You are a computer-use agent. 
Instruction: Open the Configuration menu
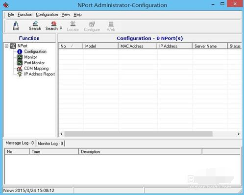(47, 15)
